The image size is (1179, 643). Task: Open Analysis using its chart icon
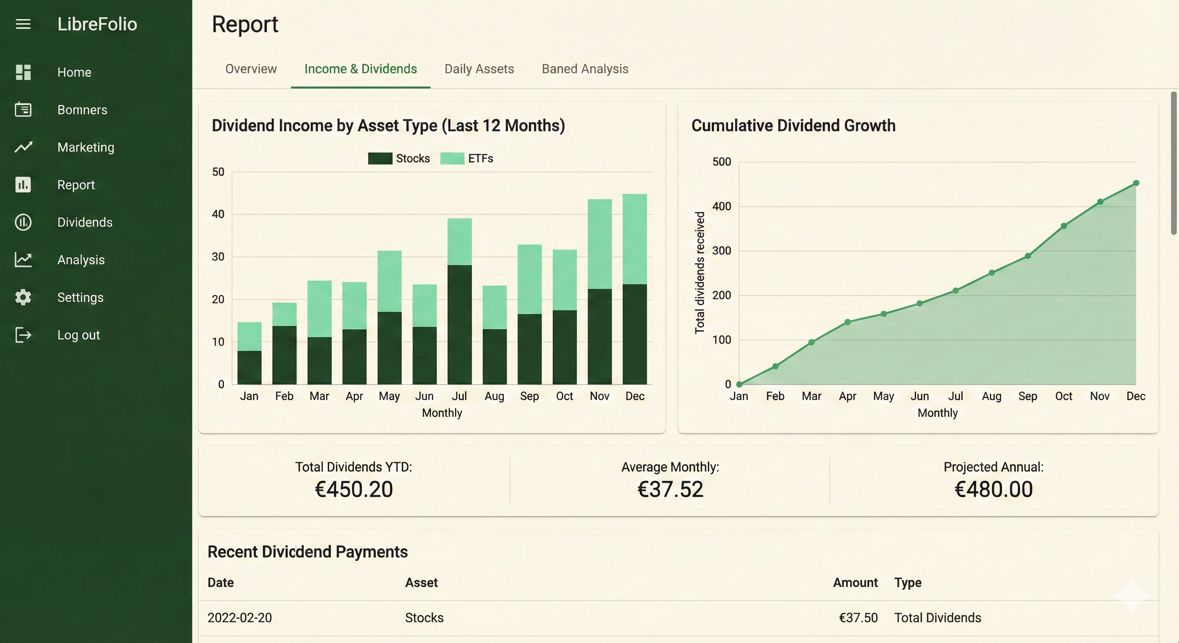(x=23, y=260)
